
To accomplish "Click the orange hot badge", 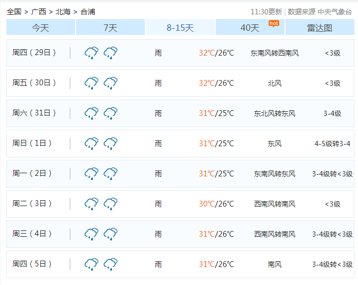I will pyautogui.click(x=273, y=23).
